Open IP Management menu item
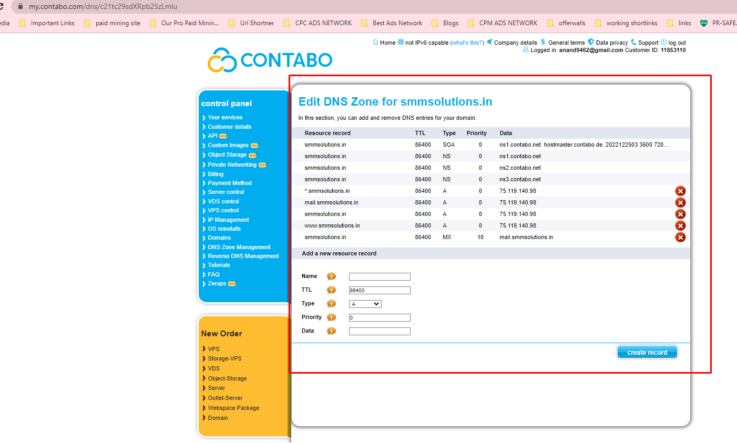 coord(228,220)
